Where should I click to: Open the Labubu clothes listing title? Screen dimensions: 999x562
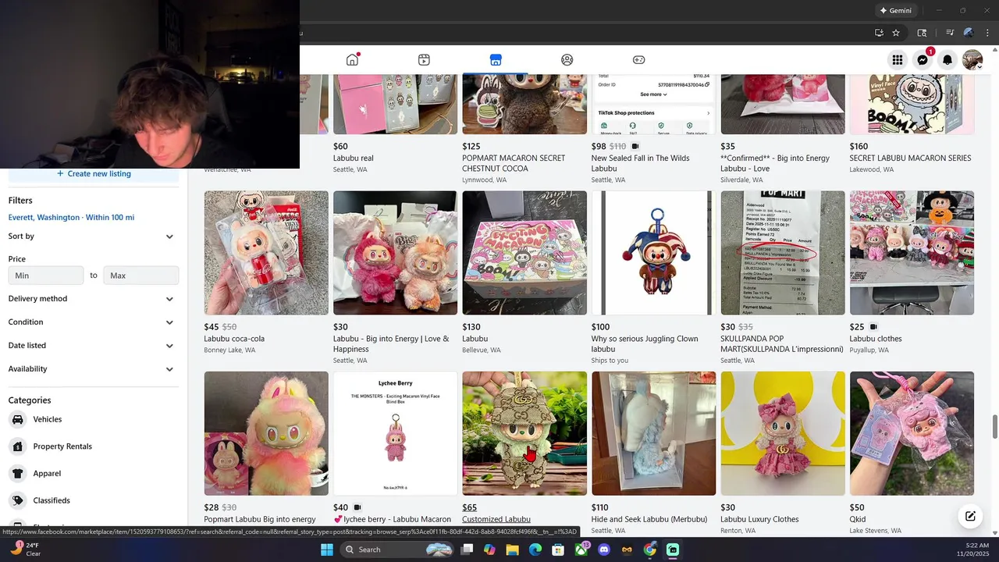876,339
